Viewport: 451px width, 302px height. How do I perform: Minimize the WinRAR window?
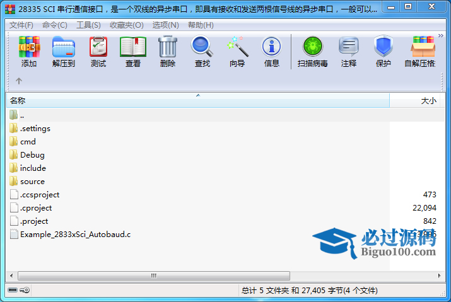(391, 6)
